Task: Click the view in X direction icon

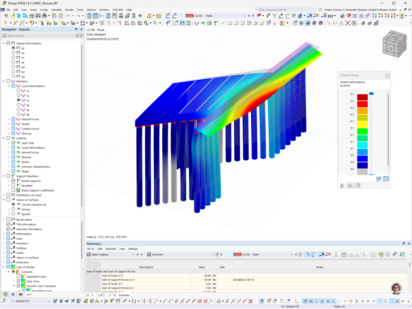Action: [374, 16]
